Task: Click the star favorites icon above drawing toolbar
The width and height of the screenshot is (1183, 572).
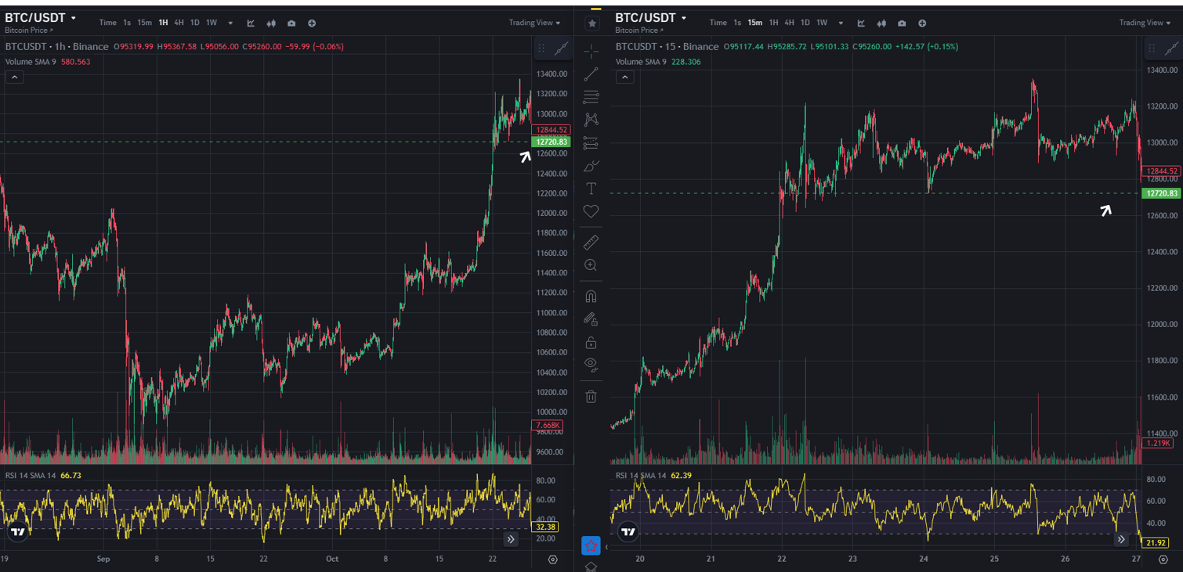Action: coord(592,23)
